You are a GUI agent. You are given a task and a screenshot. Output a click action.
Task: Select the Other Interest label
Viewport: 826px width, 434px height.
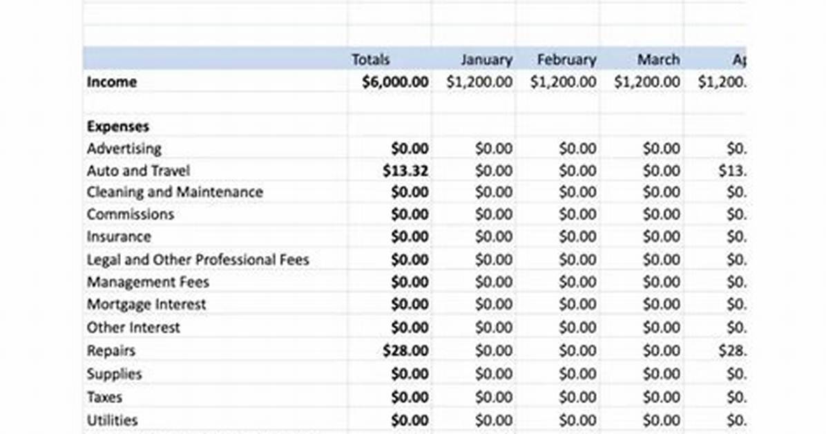(133, 328)
